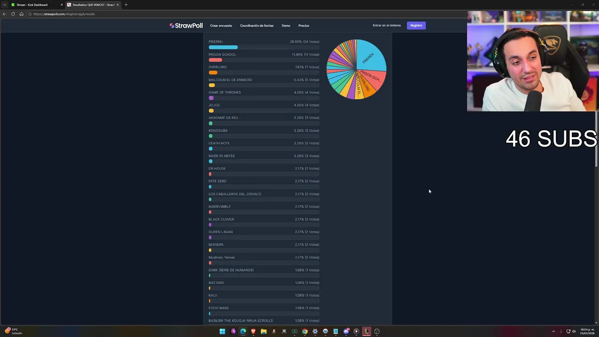Go back in browser history
The width and height of the screenshot is (599, 337).
coord(5,14)
